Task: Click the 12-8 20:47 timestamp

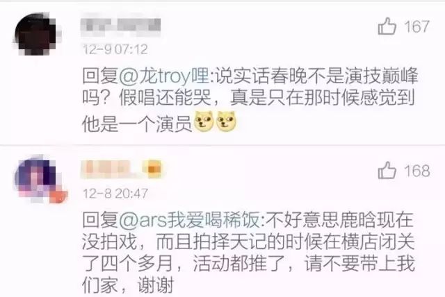Action: point(115,194)
